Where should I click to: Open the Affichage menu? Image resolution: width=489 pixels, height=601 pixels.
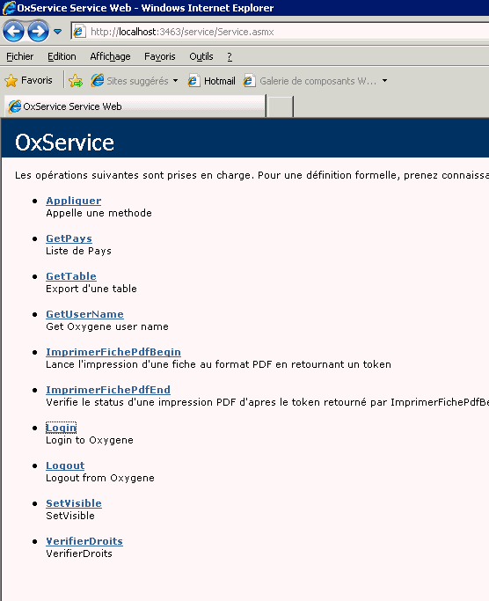click(x=110, y=56)
